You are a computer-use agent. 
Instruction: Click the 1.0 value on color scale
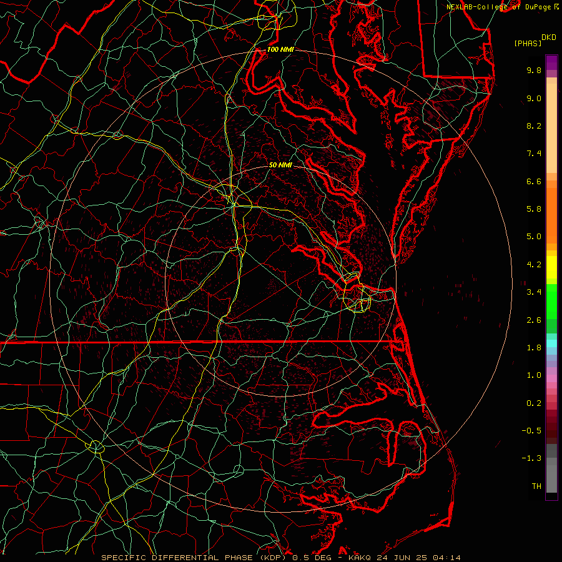534,375
